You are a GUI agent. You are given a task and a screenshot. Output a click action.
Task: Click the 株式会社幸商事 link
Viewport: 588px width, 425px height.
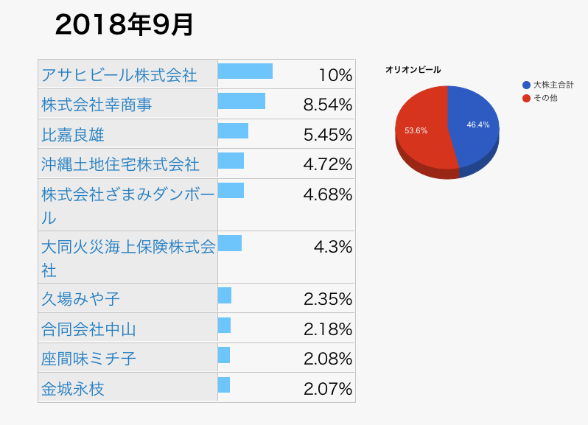pyautogui.click(x=97, y=105)
